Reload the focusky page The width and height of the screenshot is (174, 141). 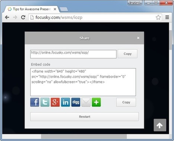[x=23, y=17]
